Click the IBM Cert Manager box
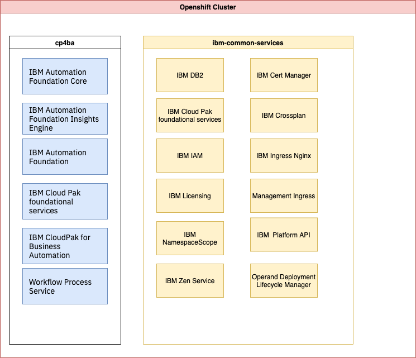 coord(284,75)
